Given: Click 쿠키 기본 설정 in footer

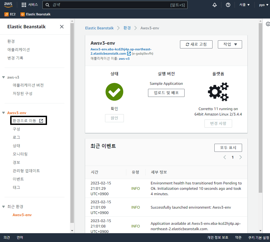Looking at the screenshot, I should click(x=259, y=237).
